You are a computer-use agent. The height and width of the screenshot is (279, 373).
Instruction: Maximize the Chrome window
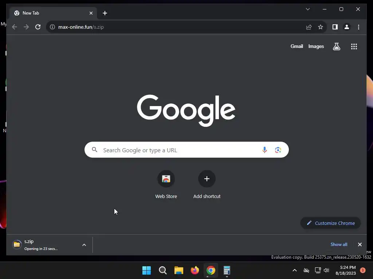[341, 9]
